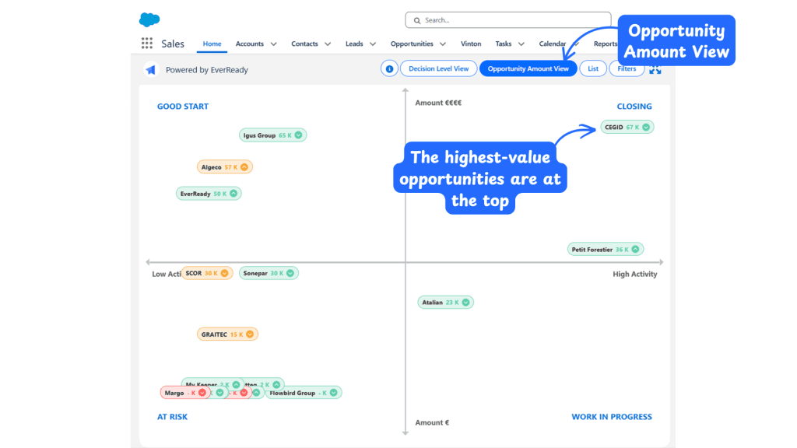Expand the Accounts tab dropdown arrow
The width and height of the screenshot is (797, 448).
(273, 44)
